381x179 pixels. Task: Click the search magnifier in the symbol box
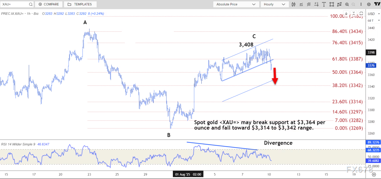(x=30, y=4)
